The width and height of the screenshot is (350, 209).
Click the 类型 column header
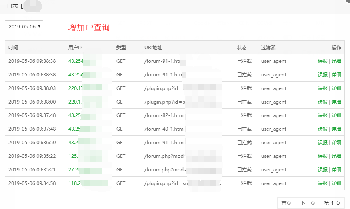(x=121, y=48)
